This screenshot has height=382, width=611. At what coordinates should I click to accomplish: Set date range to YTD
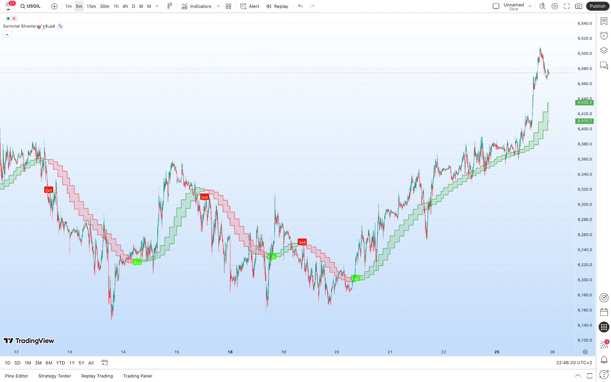61,363
